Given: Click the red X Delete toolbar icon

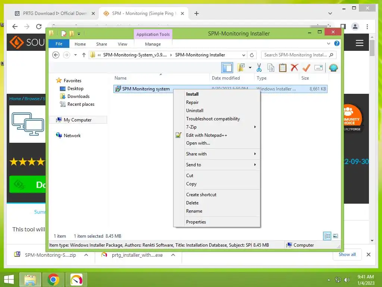Looking at the screenshot, I should click(294, 68).
